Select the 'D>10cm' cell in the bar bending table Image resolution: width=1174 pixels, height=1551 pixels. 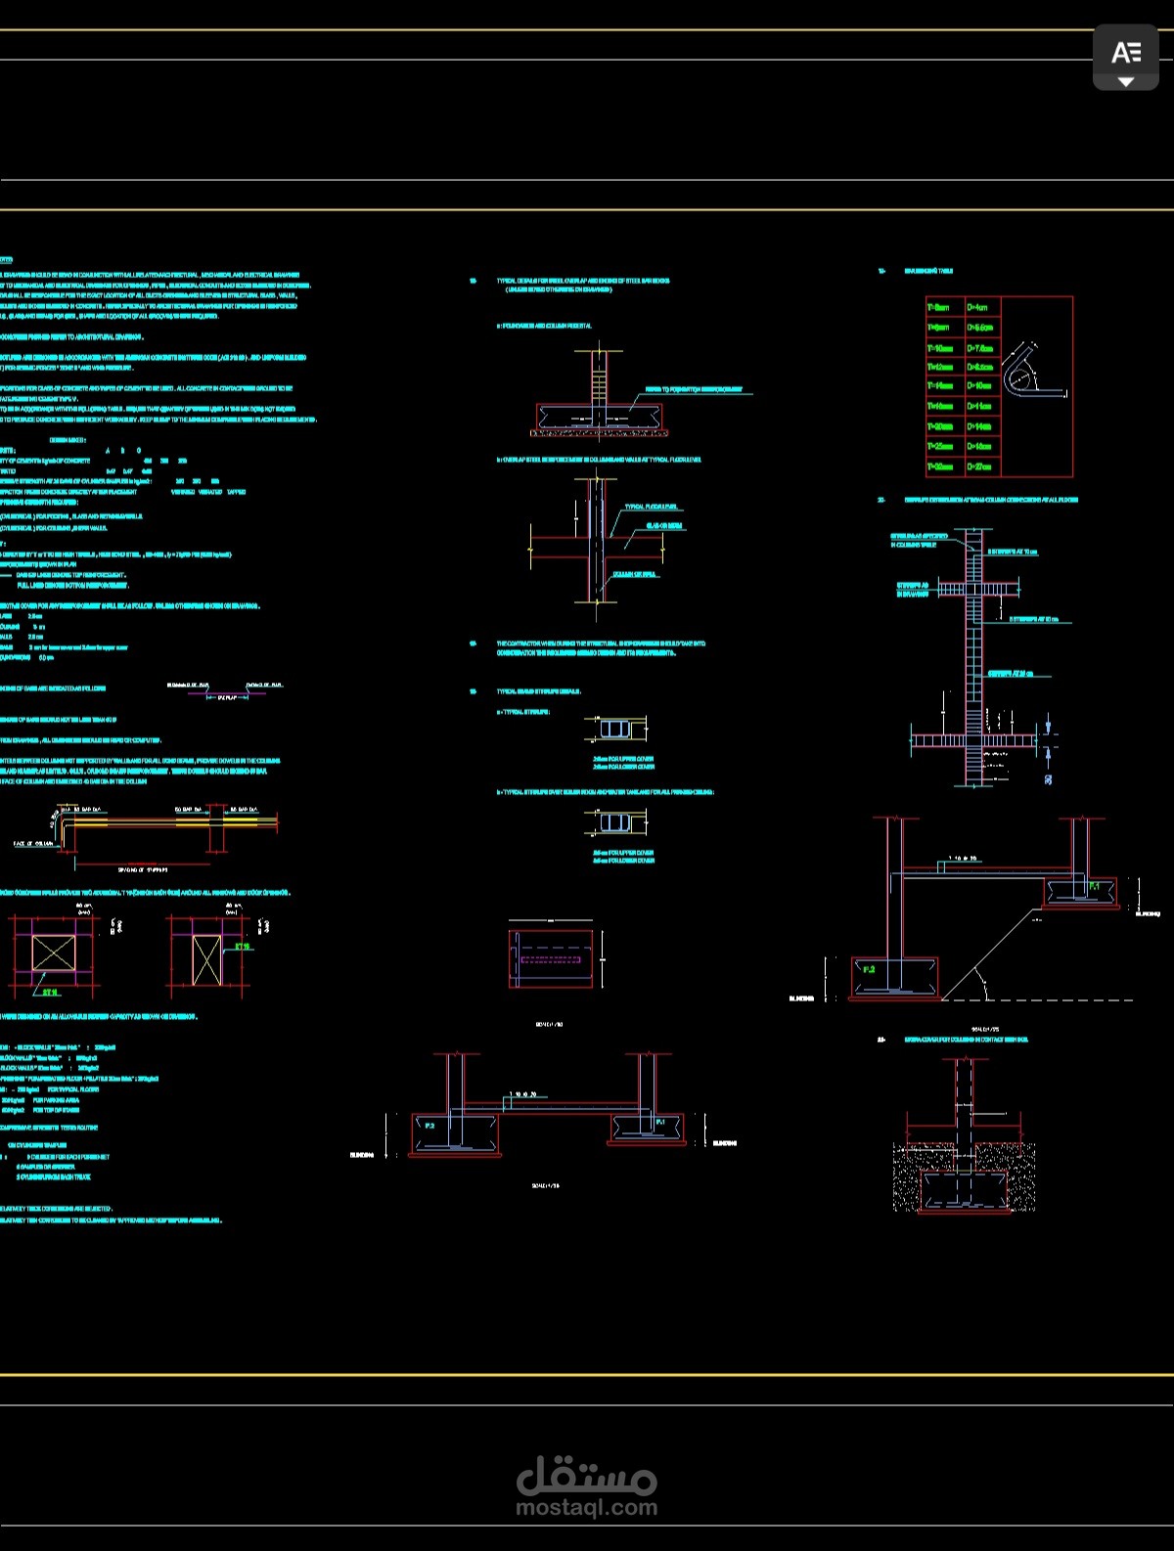[x=982, y=386]
